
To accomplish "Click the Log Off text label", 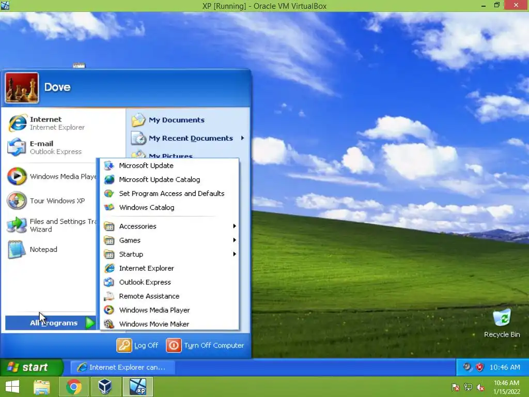I will coord(146,345).
